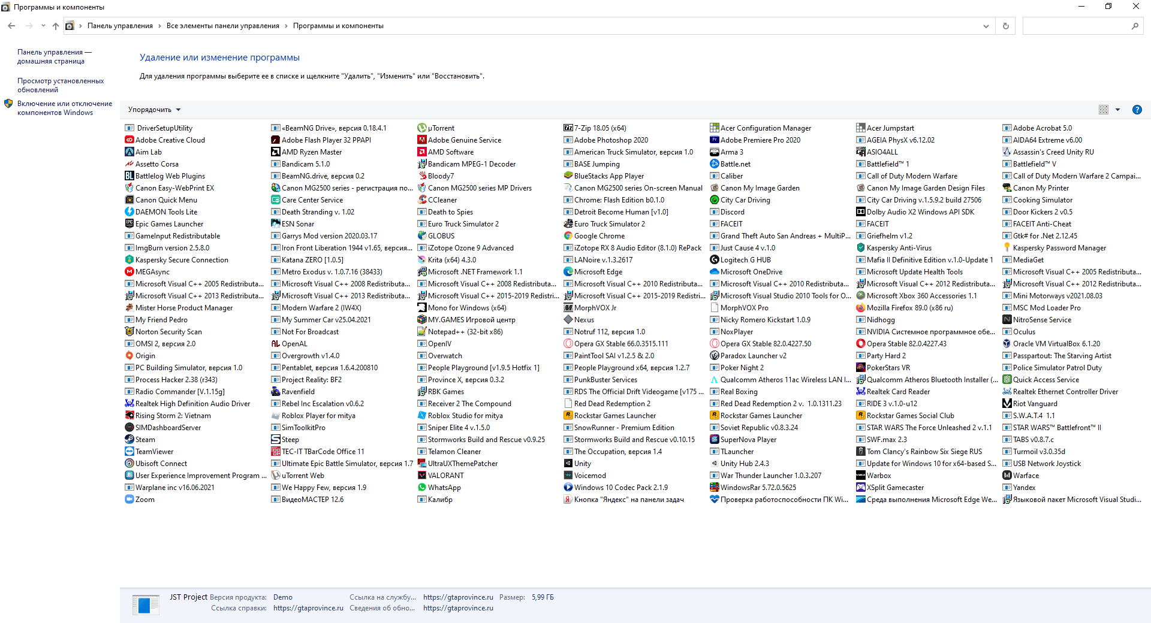Select the Adobe Creative Cloud icon

point(129,140)
